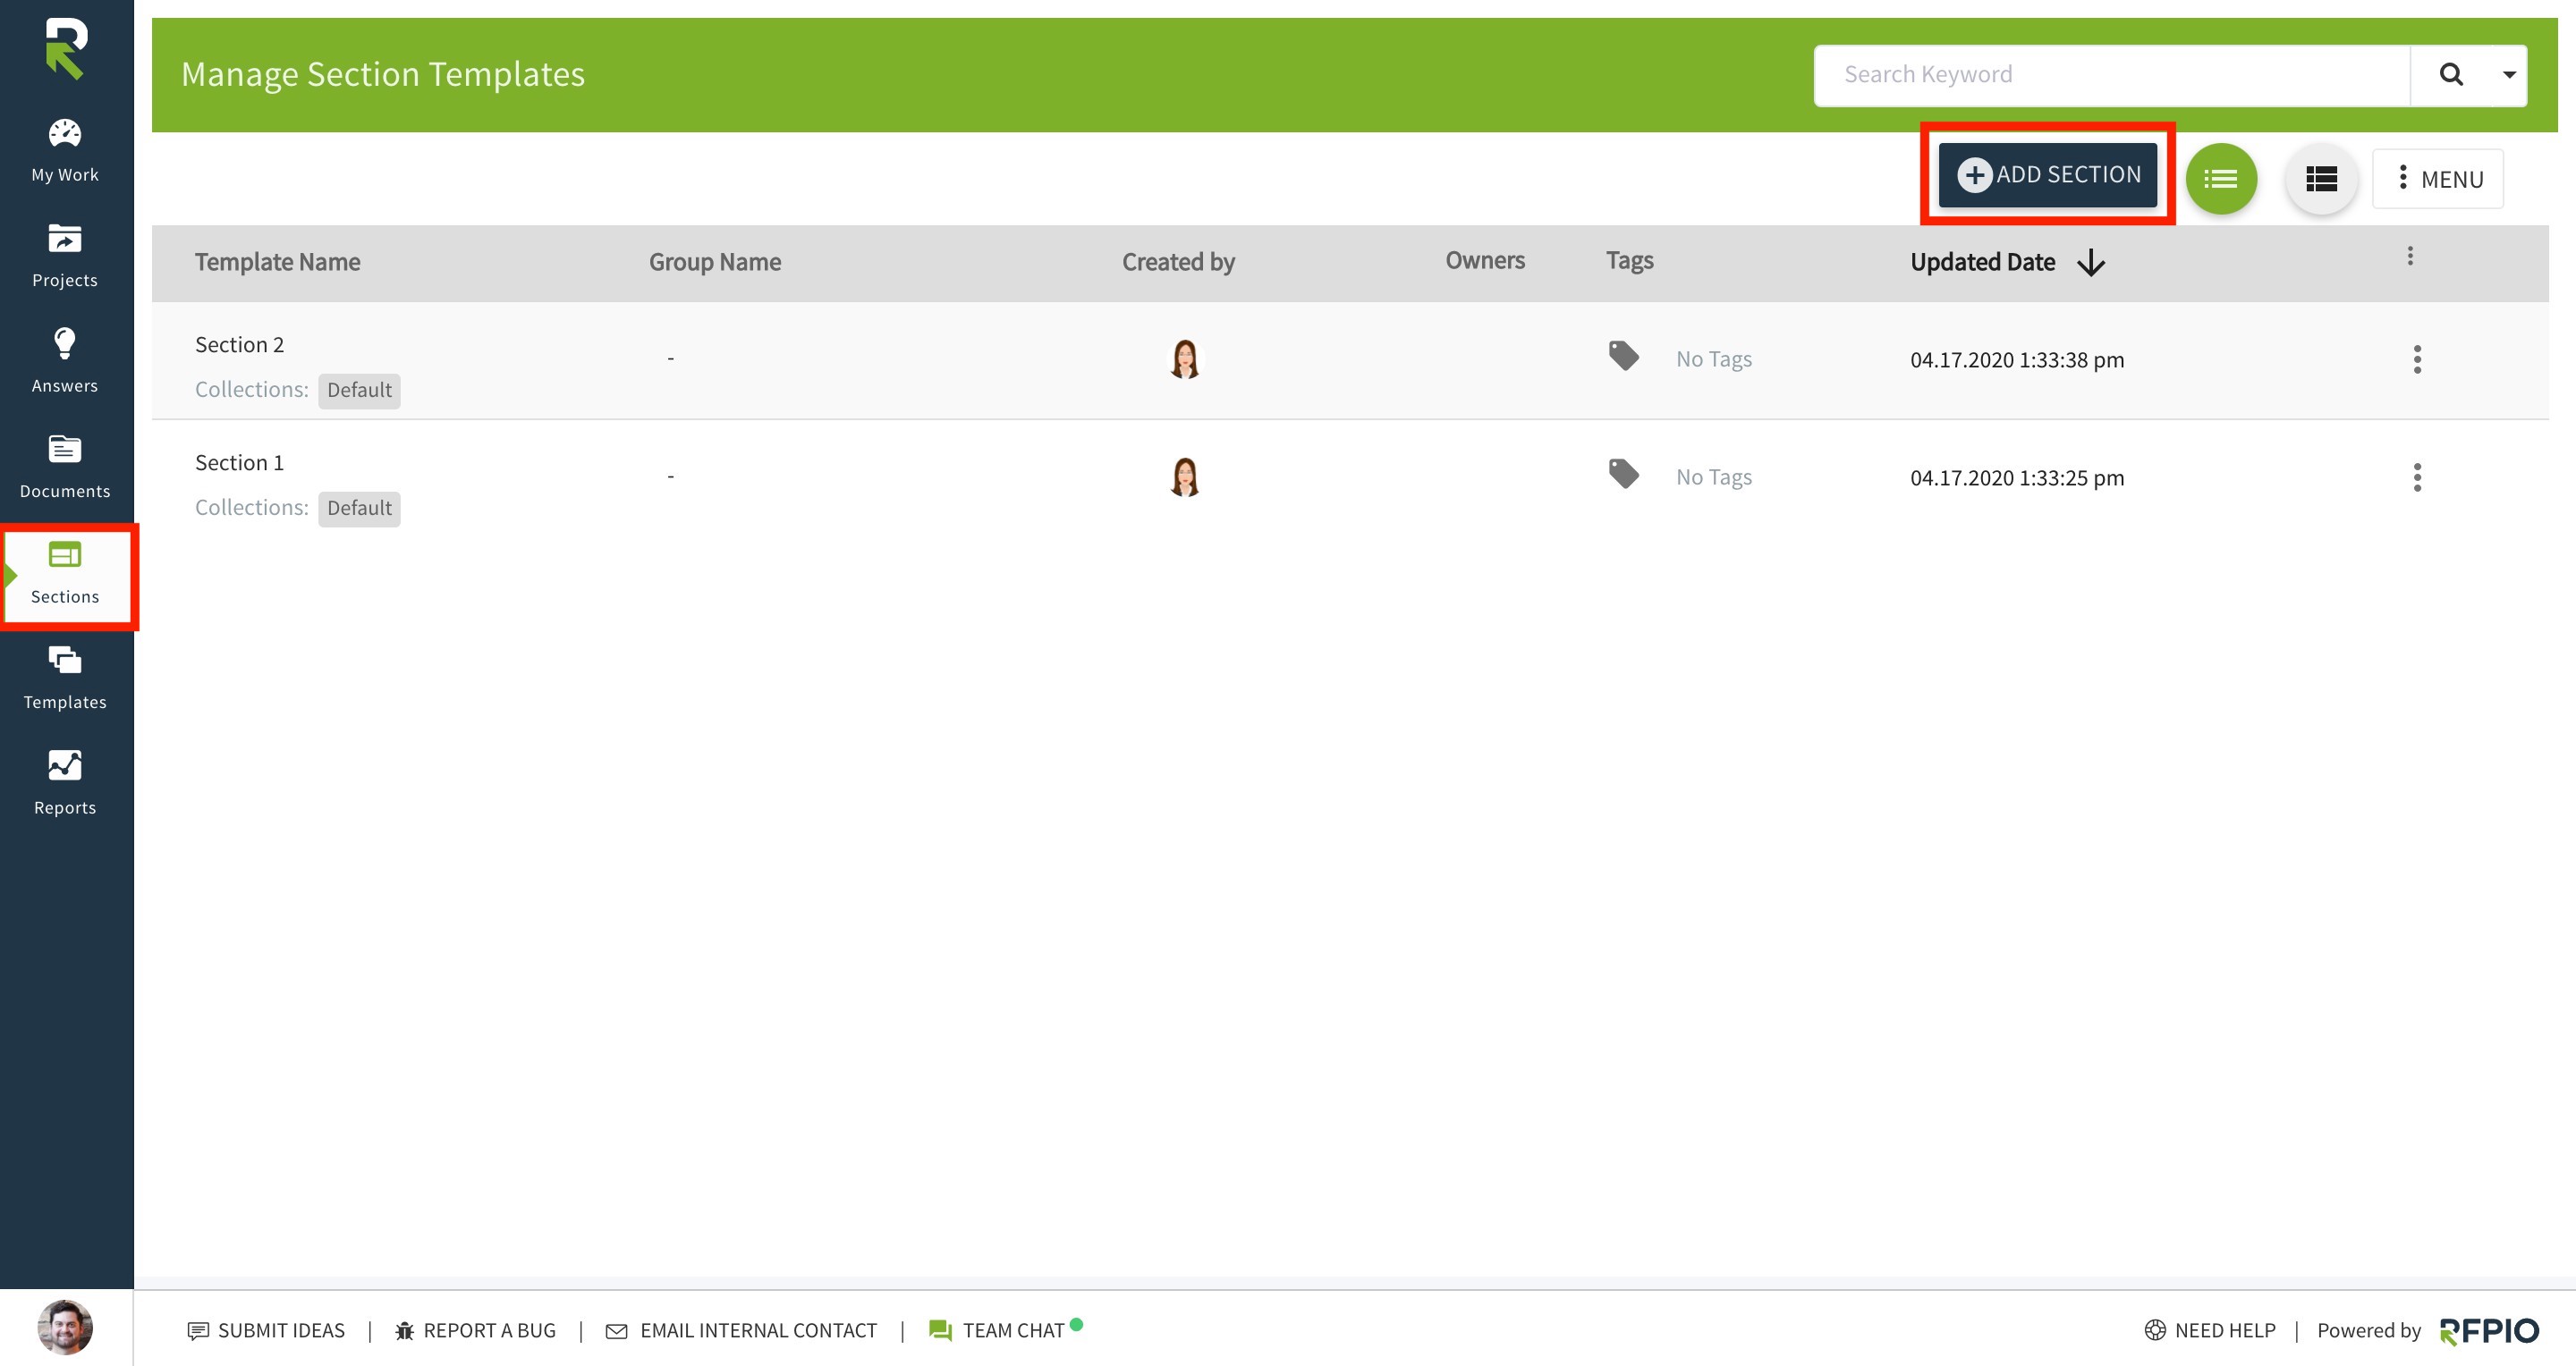Click Manage Section Templates heading
The width and height of the screenshot is (2576, 1366).
click(x=383, y=74)
